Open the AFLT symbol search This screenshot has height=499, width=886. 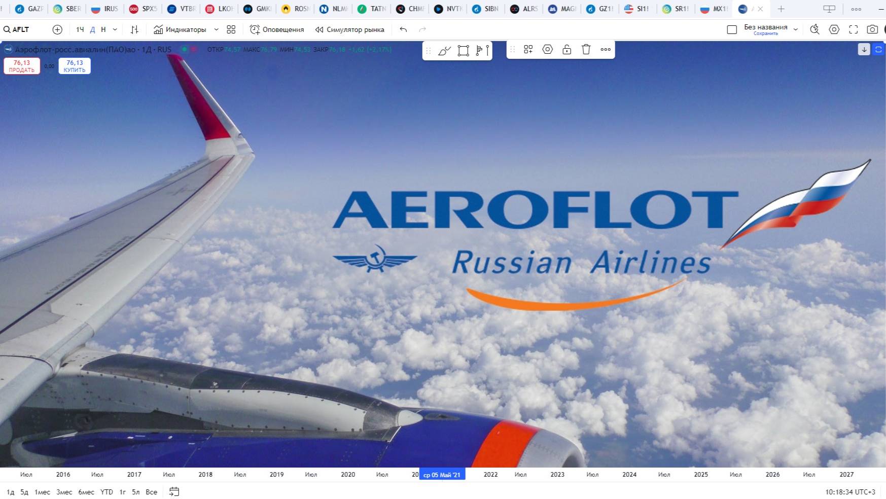[x=17, y=29]
